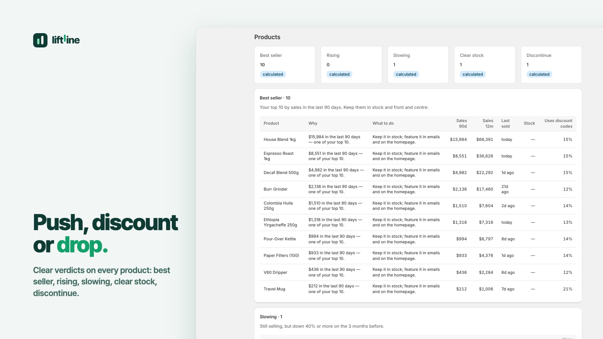
Task: Click the Slowing · 1 section title
Action: (x=271, y=317)
